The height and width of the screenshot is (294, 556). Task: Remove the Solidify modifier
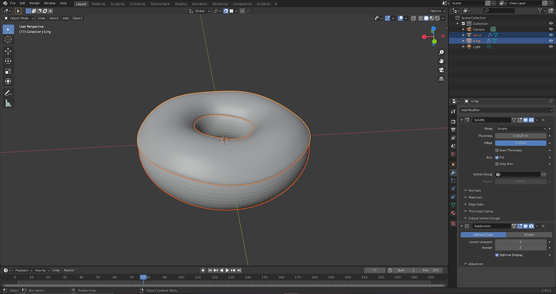coord(544,120)
